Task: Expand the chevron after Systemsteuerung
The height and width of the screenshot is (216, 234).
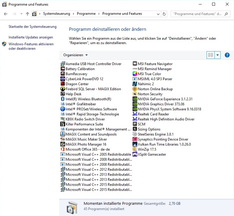Action: 73,14
